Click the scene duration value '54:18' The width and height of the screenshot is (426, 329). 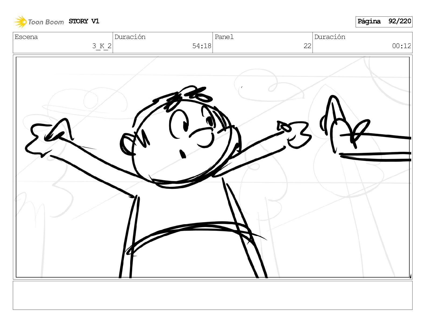tap(202, 46)
